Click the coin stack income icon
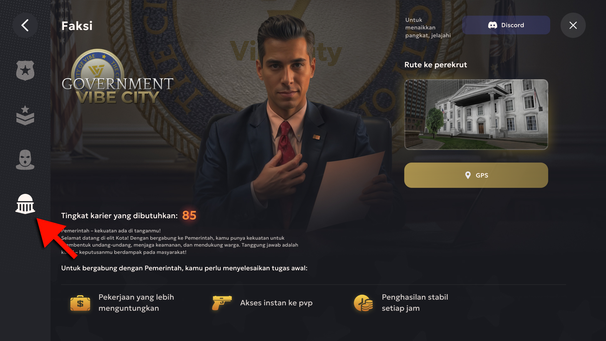The height and width of the screenshot is (341, 606). tap(364, 303)
